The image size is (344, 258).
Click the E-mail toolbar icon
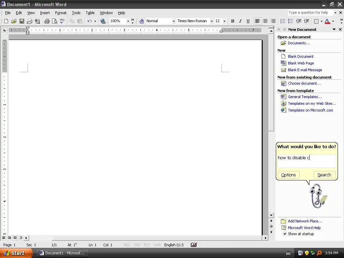click(30, 21)
